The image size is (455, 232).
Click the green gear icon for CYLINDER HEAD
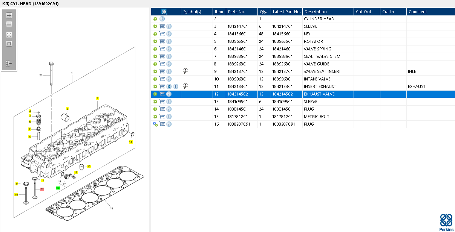(155, 19)
